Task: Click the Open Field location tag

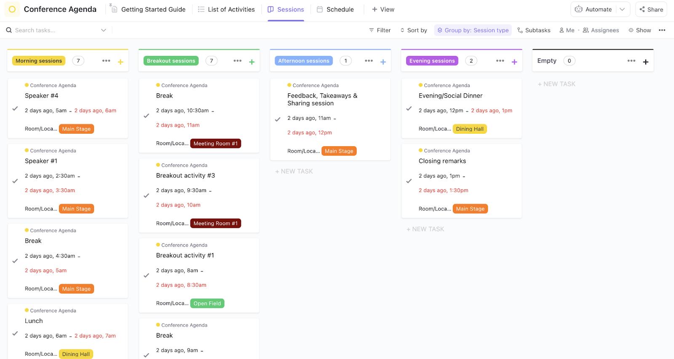Action: click(207, 304)
